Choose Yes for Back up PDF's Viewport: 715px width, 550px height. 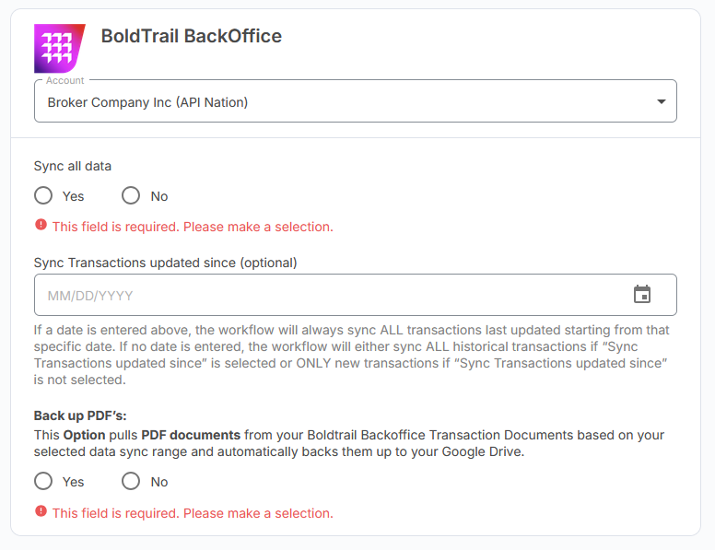pos(43,481)
